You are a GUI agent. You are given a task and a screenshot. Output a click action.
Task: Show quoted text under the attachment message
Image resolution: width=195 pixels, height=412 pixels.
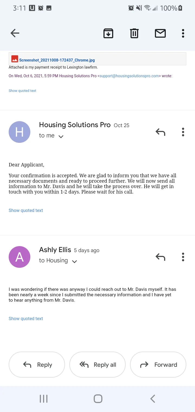point(22,91)
